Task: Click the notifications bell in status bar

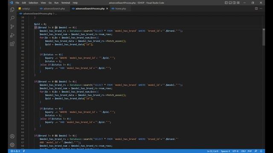Action: (x=261, y=151)
